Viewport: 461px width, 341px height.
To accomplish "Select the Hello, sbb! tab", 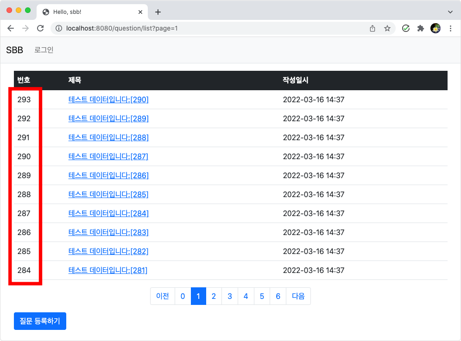I will click(92, 12).
